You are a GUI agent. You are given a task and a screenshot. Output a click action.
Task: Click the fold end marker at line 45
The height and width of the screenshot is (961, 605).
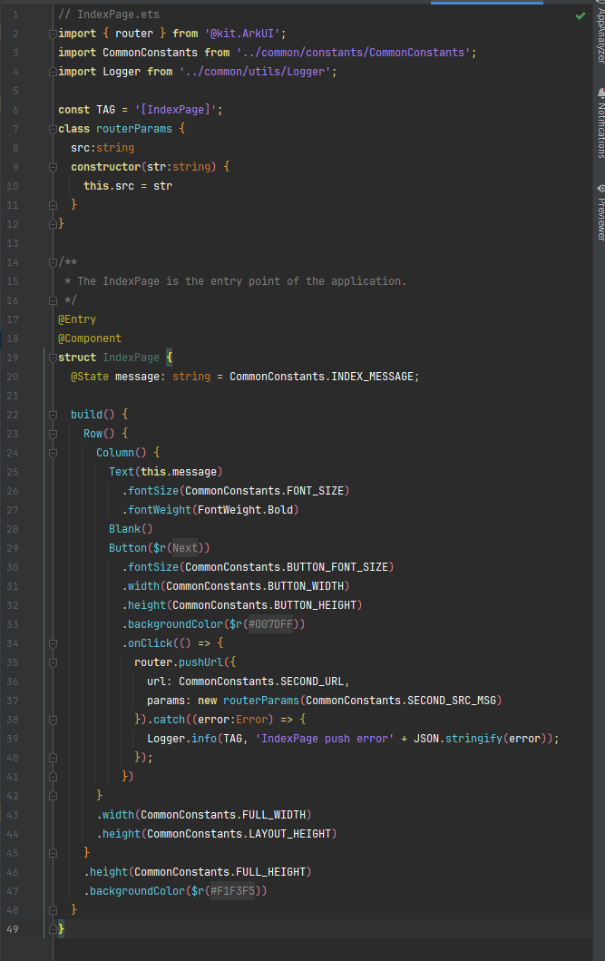54,853
